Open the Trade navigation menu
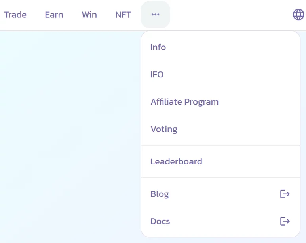Image resolution: width=306 pixels, height=243 pixels. pyautogui.click(x=15, y=15)
